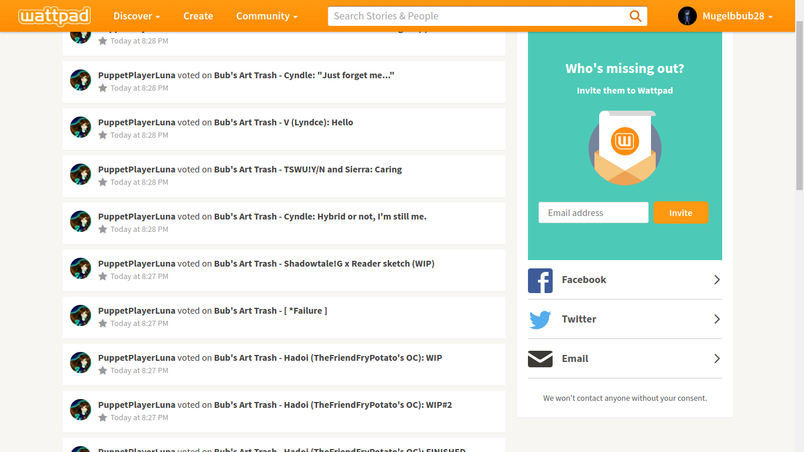
Task: Expand the Community dropdown menu
Action: [x=267, y=16]
